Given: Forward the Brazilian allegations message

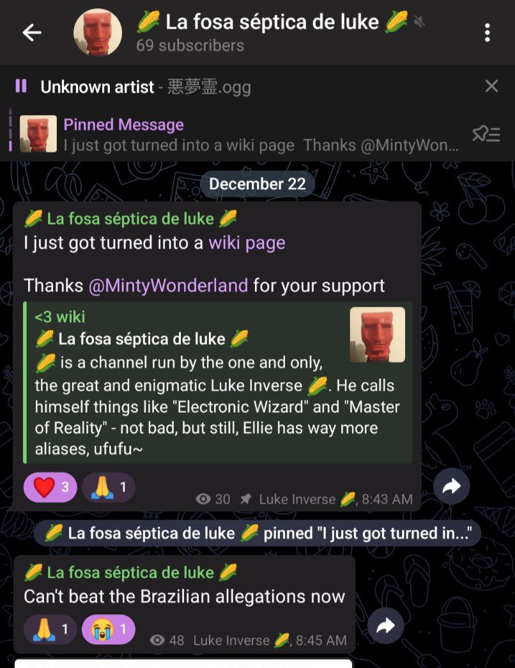Looking at the screenshot, I should [x=385, y=626].
